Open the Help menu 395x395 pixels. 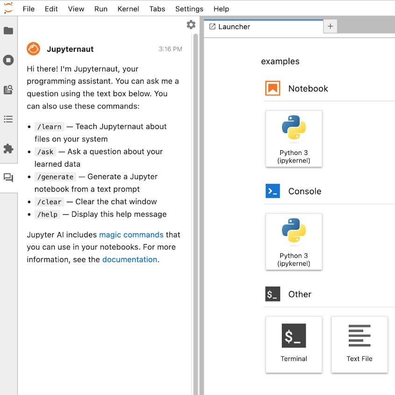[x=221, y=9]
